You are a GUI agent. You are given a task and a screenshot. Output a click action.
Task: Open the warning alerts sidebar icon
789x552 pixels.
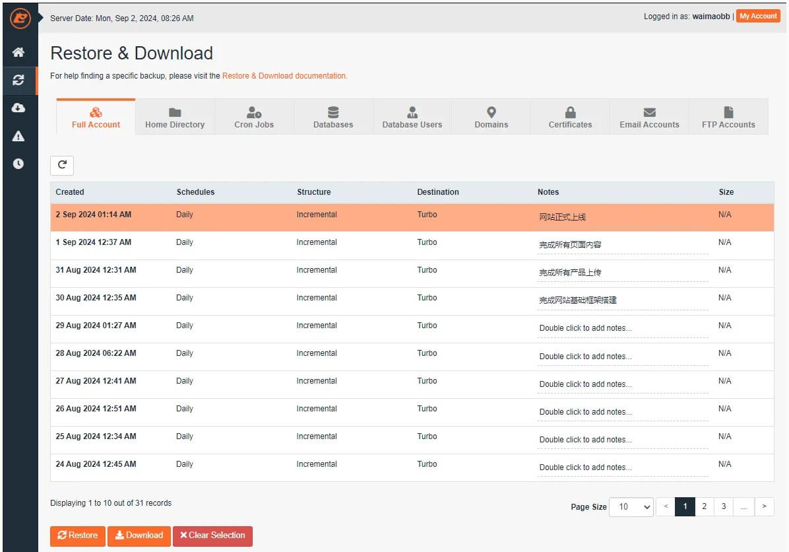[x=18, y=136]
